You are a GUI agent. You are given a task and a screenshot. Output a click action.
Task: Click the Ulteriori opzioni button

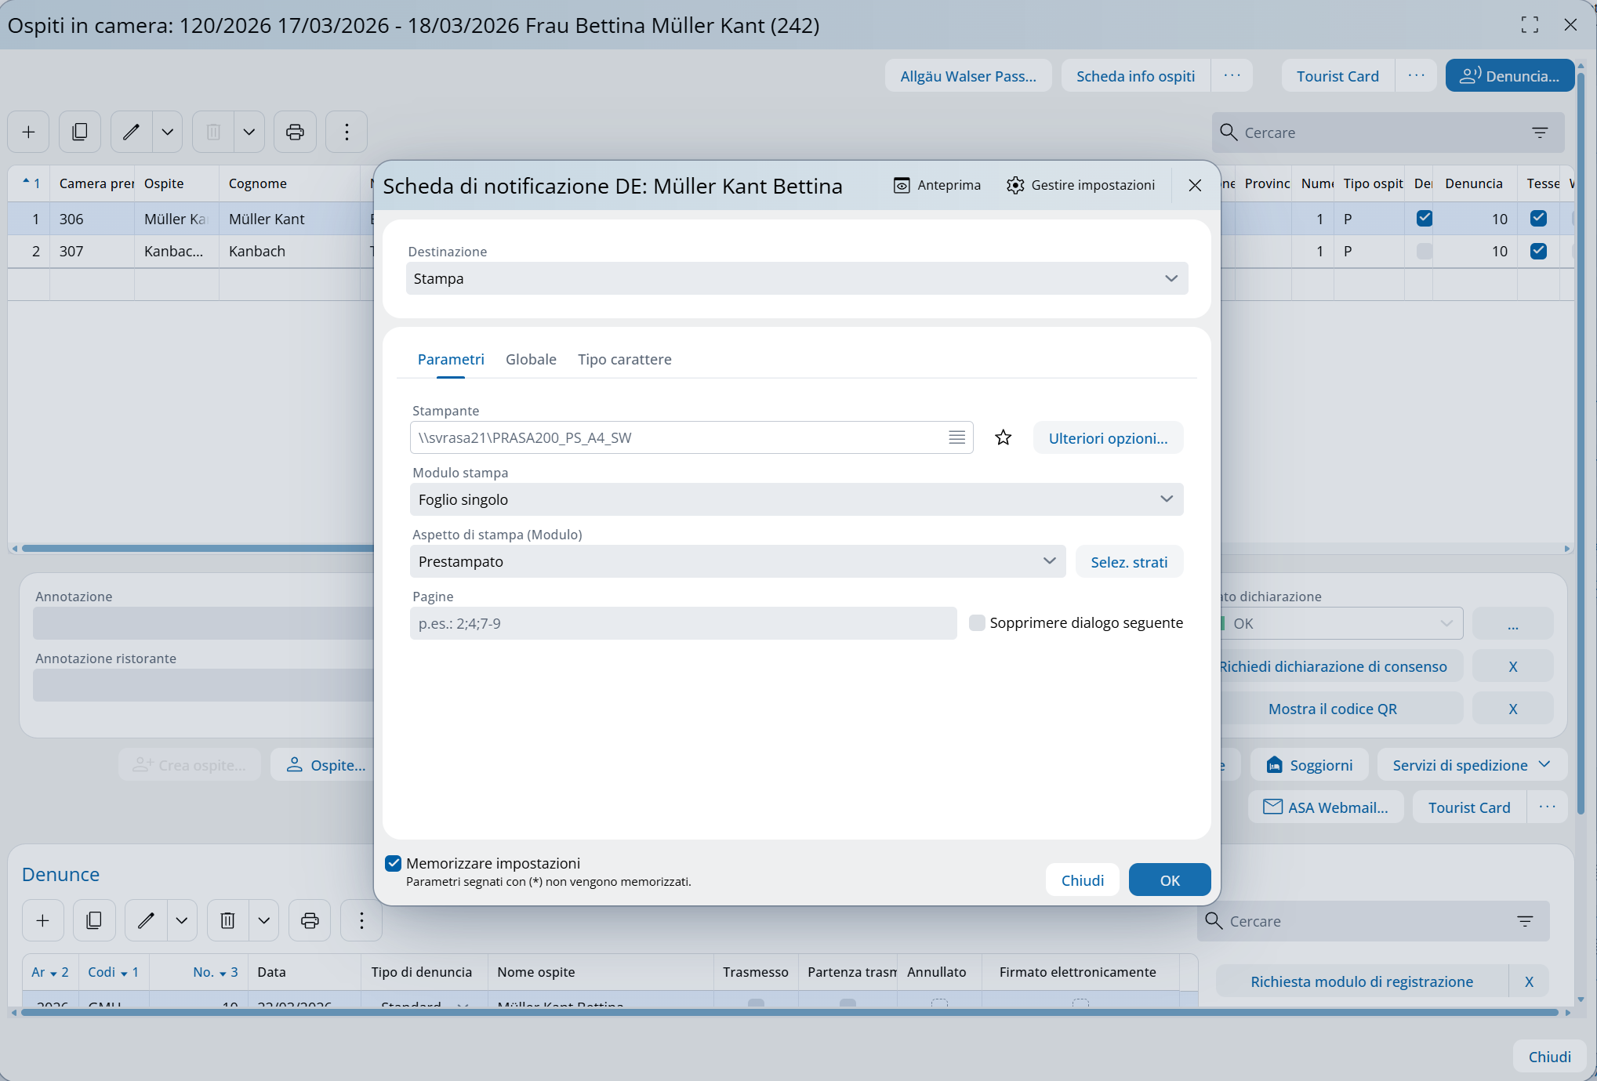1108,437
